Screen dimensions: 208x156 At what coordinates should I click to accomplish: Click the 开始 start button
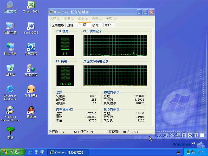[12, 152]
